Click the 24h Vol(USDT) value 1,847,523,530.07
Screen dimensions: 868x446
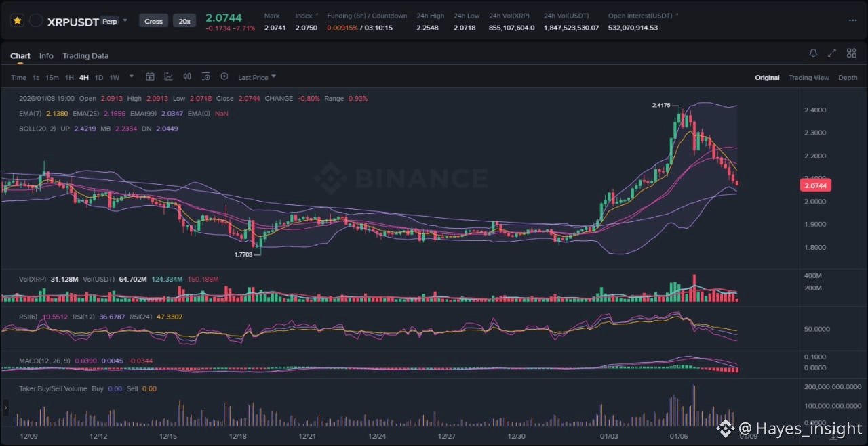point(572,28)
